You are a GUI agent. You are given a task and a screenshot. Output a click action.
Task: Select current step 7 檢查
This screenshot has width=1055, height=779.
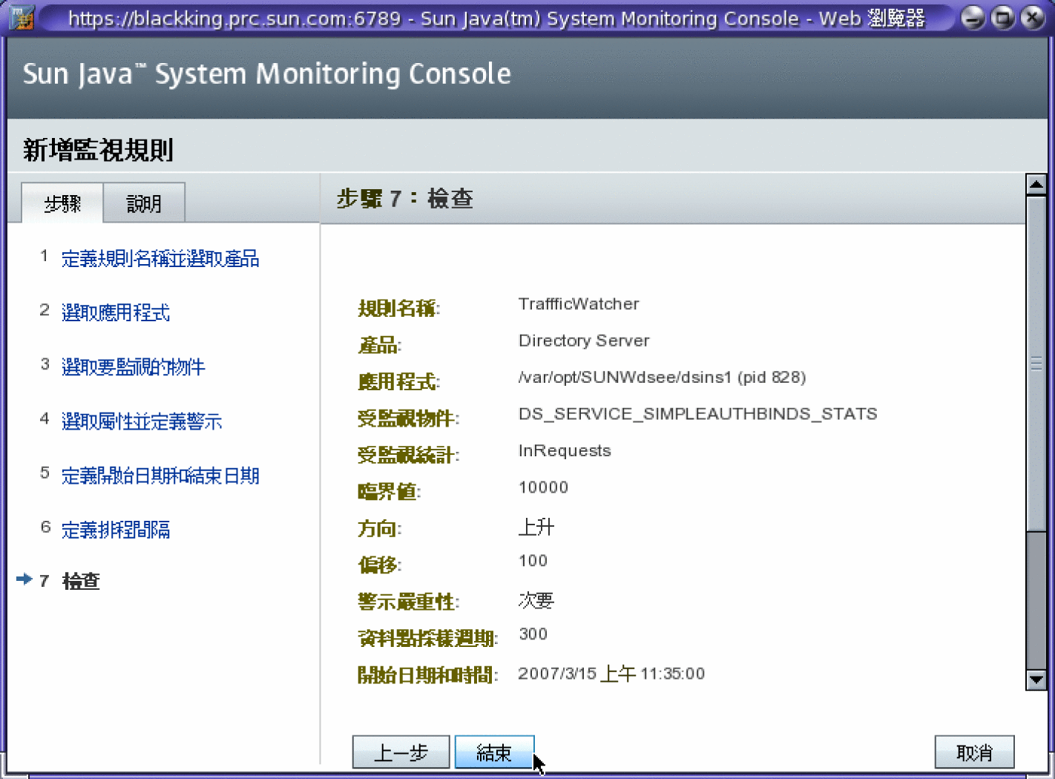coord(81,581)
